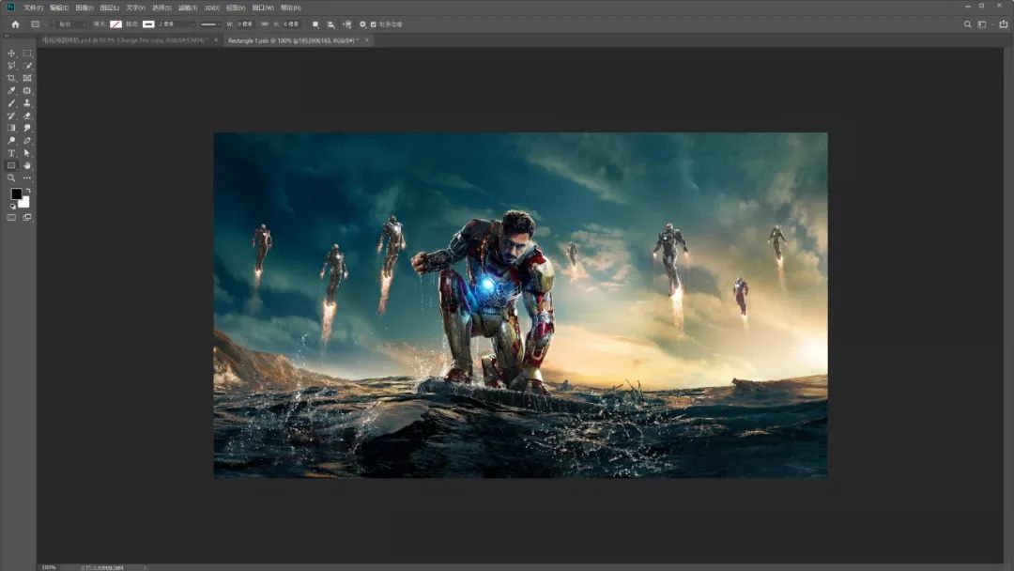Viewport: 1014px width, 571px height.
Task: Select the Pen tool
Action: 27,140
